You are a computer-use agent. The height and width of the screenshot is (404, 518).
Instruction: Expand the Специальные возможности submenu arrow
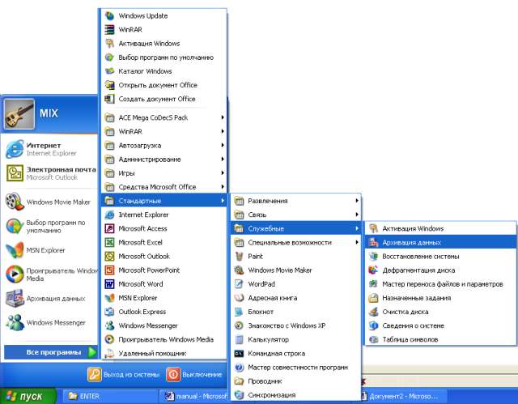[x=357, y=242]
